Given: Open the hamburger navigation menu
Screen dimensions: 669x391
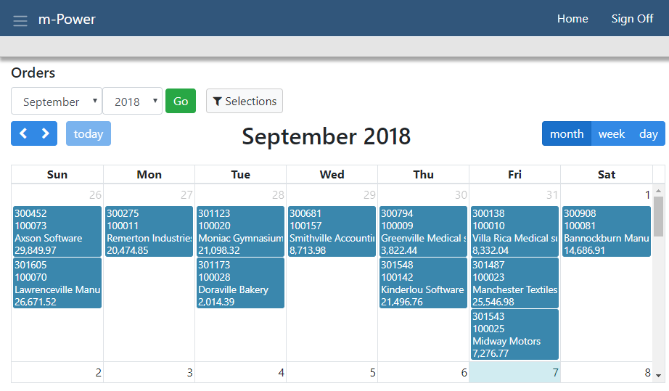Looking at the screenshot, I should 20,20.
